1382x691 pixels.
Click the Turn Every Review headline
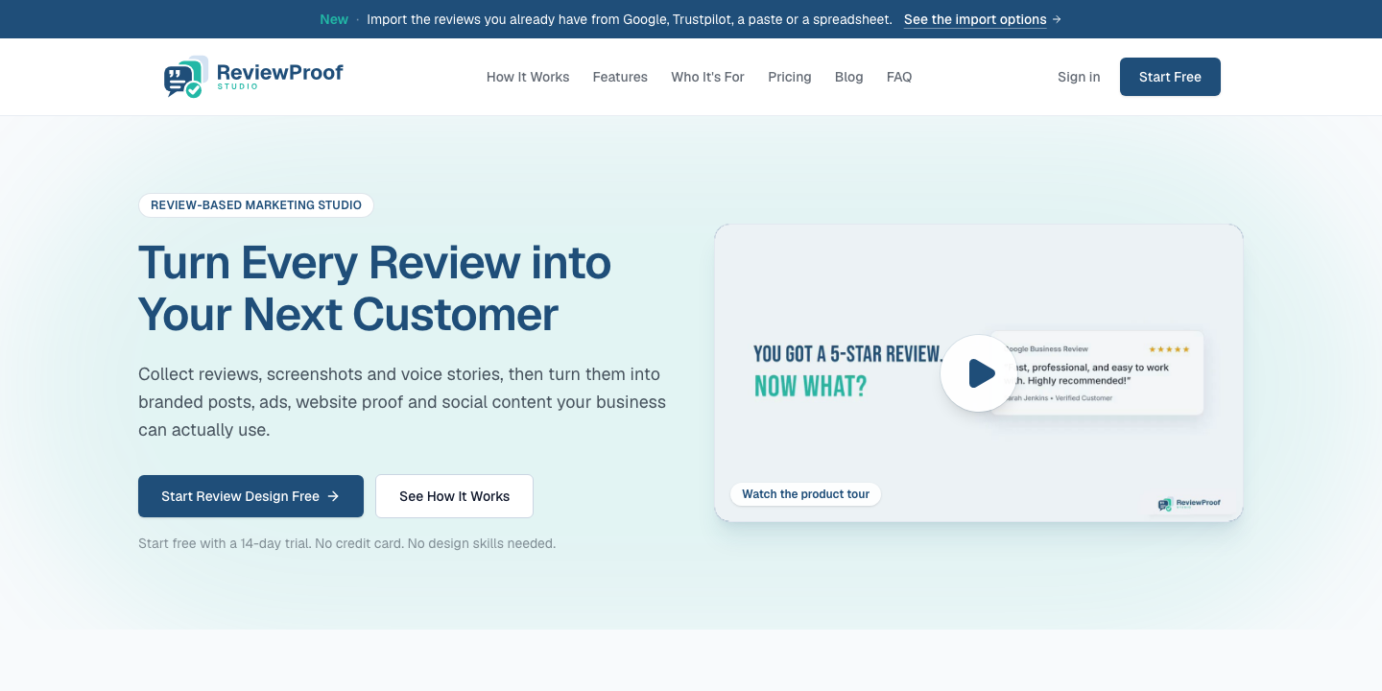[374, 288]
